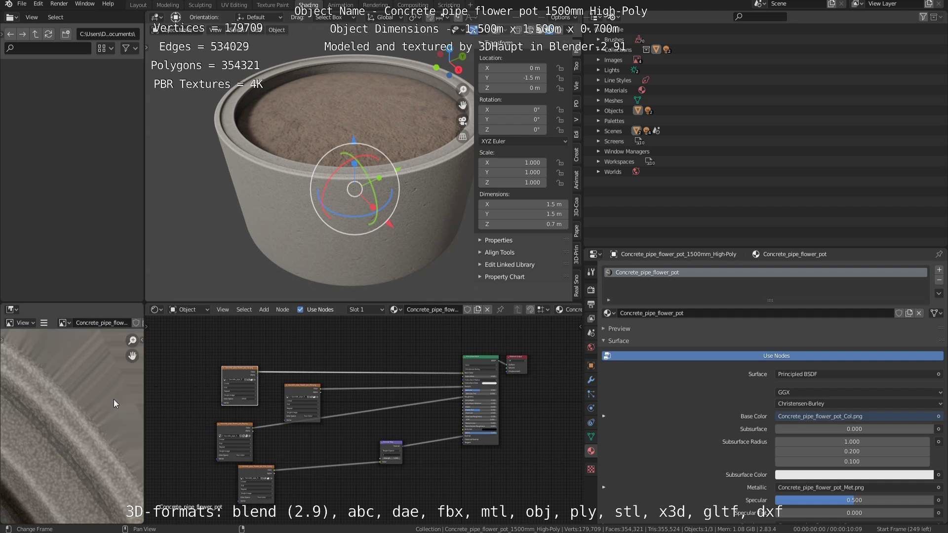Click the file browser forward arrow
Image resolution: width=948 pixels, height=533 pixels.
(x=23, y=34)
